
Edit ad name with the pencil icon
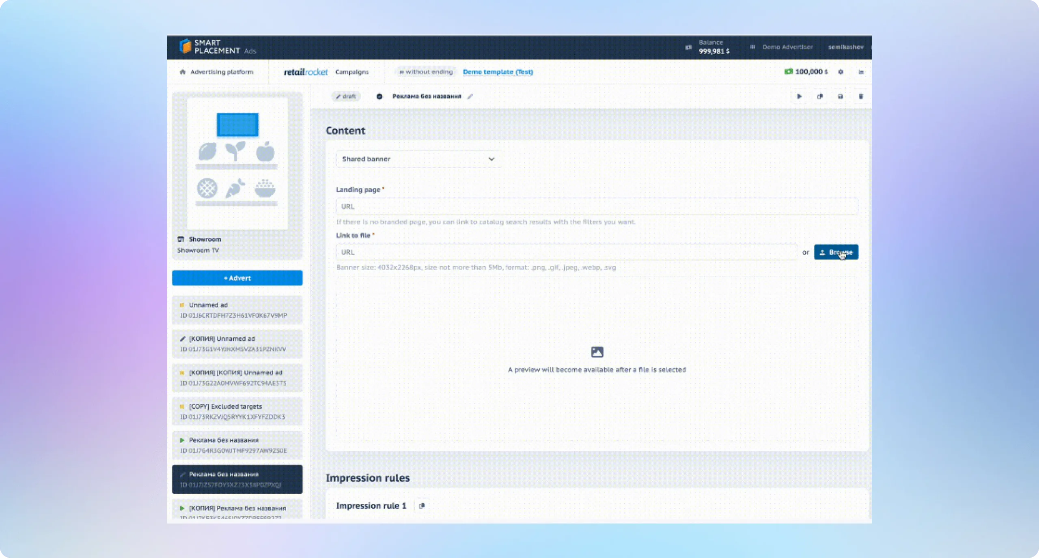coord(470,96)
